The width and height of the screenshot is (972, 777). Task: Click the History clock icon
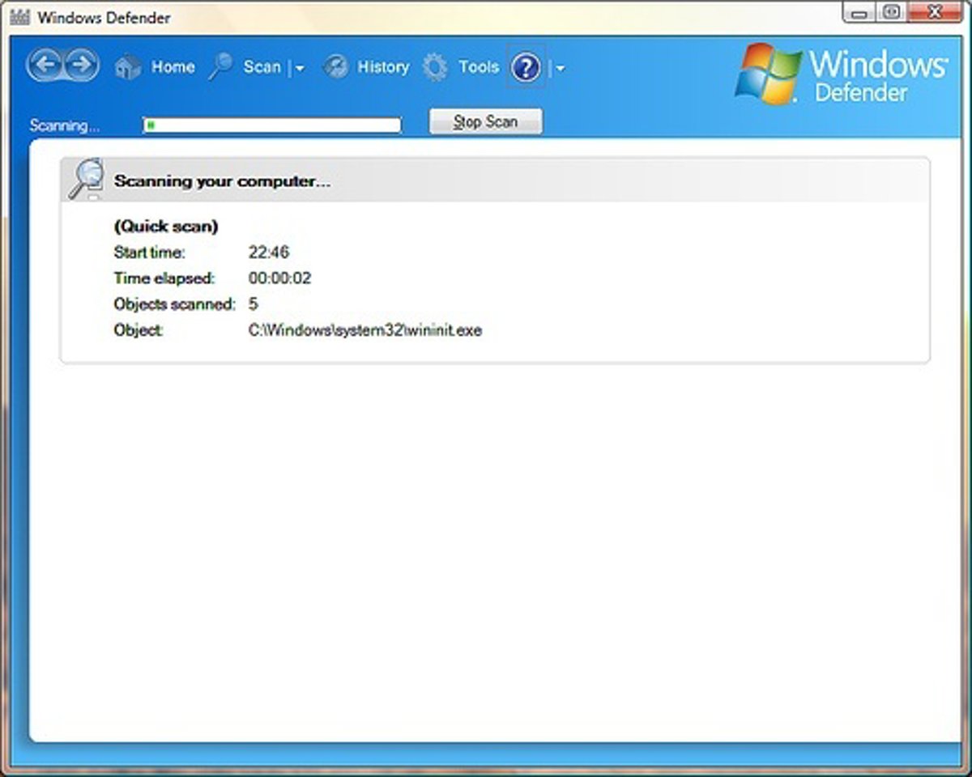[335, 67]
